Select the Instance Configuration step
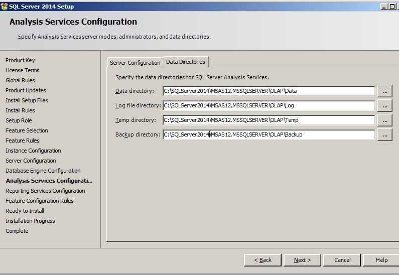 [x=33, y=151]
